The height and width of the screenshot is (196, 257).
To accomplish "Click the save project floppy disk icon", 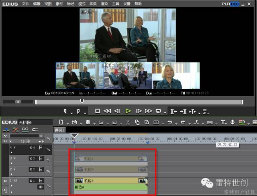I will click(x=88, y=122).
